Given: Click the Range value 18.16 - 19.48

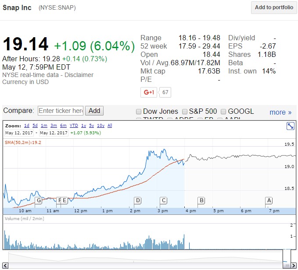Looking at the screenshot, I should pyautogui.click(x=199, y=38).
